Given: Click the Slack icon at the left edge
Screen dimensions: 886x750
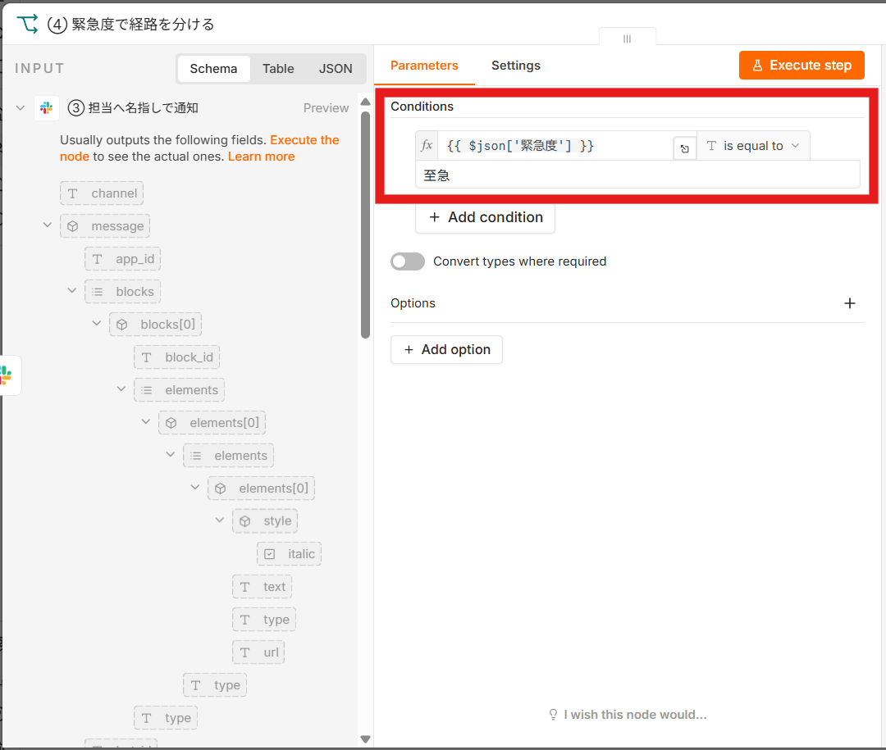Looking at the screenshot, I should [x=6, y=375].
